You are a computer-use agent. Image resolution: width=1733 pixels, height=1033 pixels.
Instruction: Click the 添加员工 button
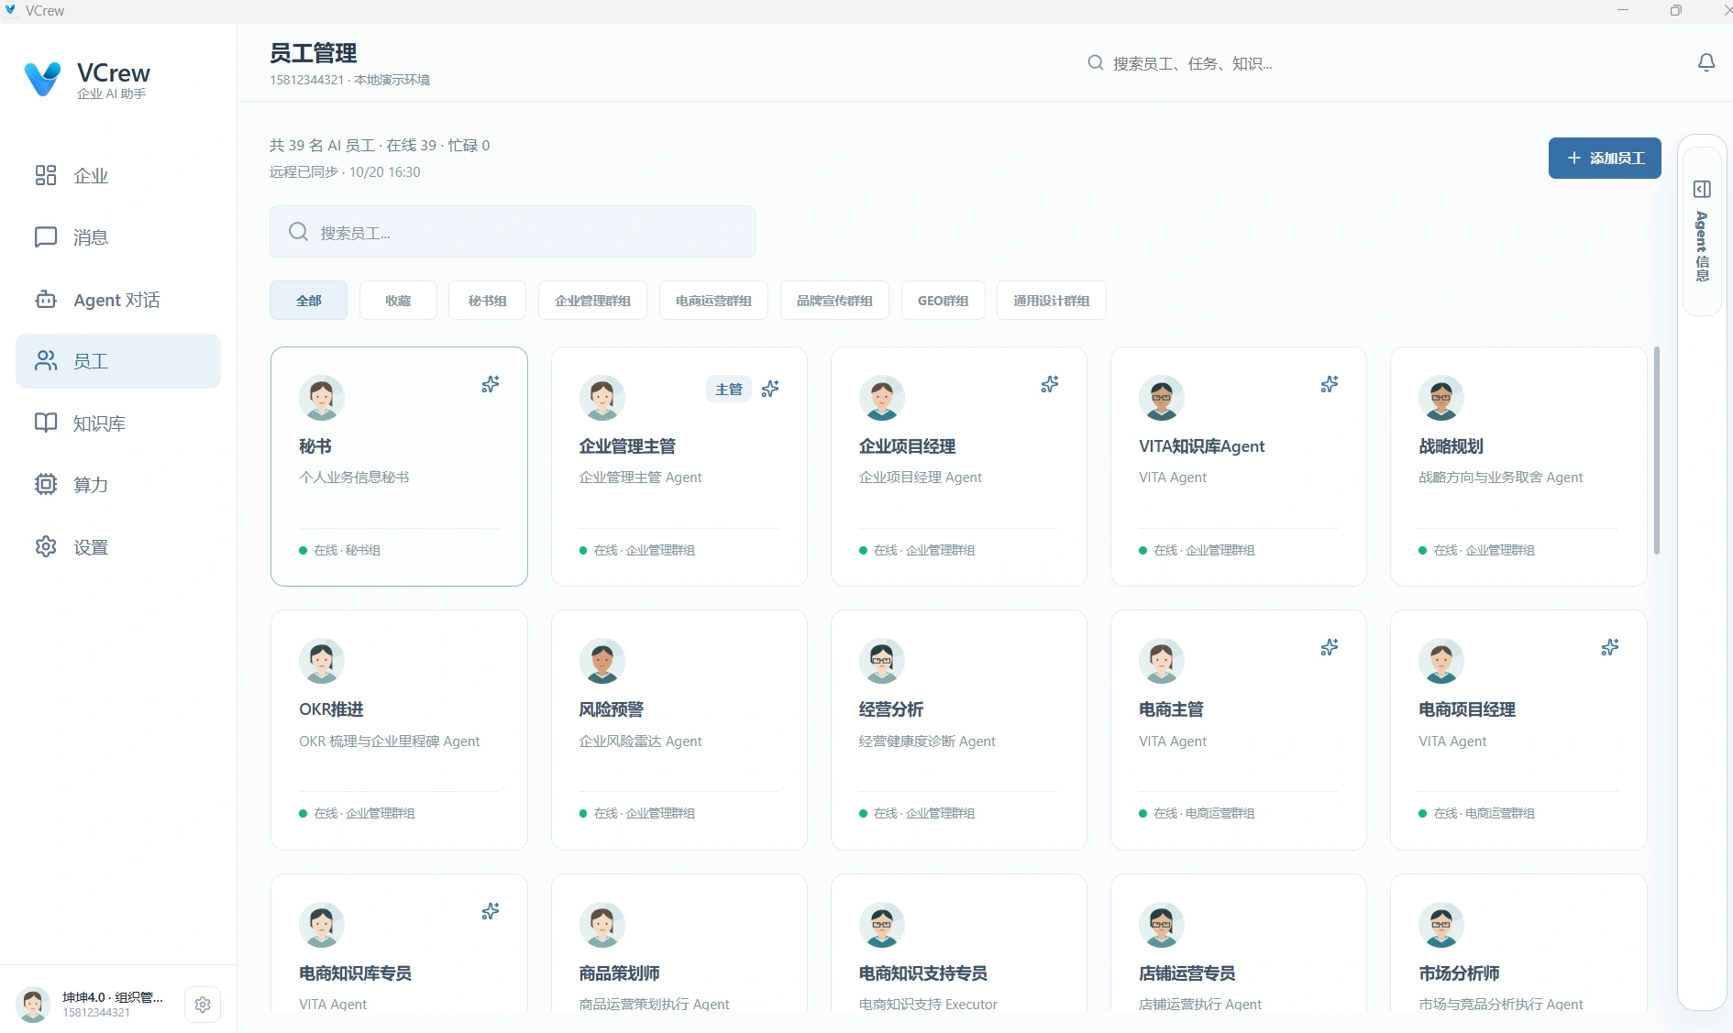pyautogui.click(x=1605, y=159)
